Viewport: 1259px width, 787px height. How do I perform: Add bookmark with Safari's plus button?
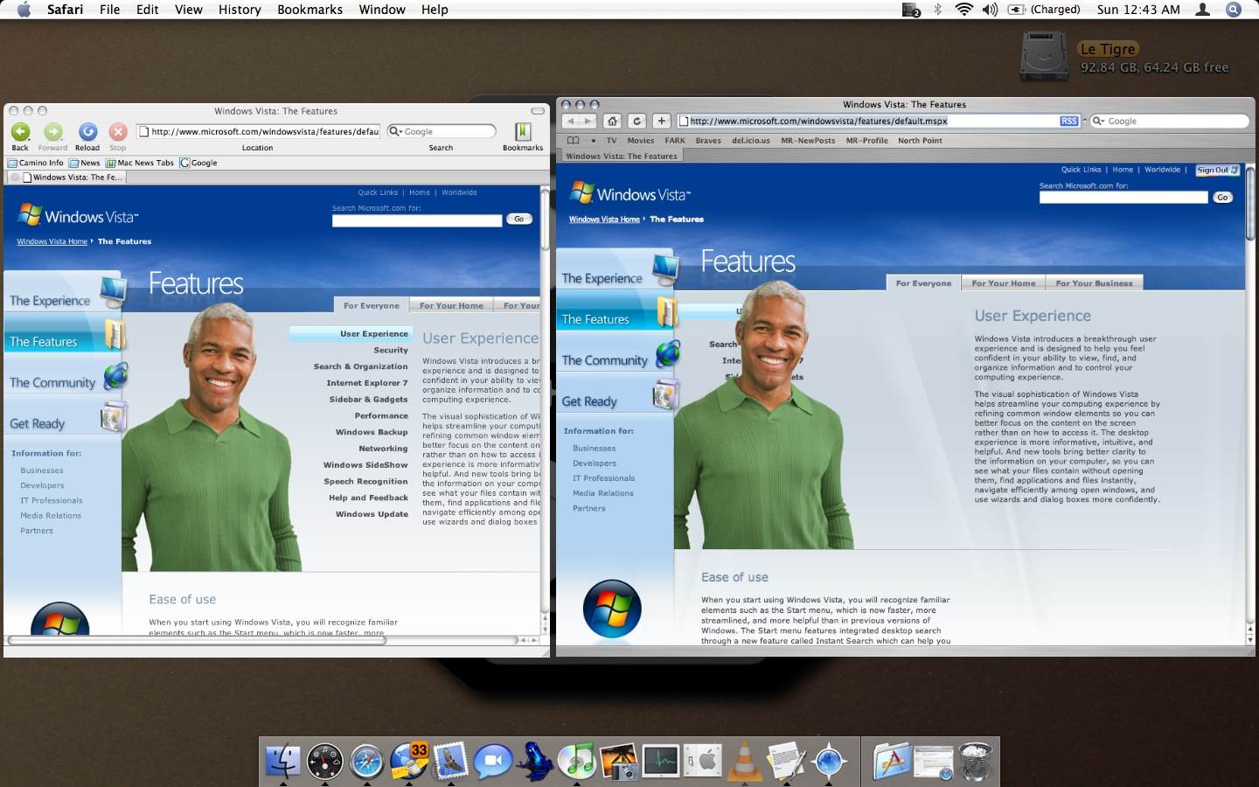click(662, 121)
